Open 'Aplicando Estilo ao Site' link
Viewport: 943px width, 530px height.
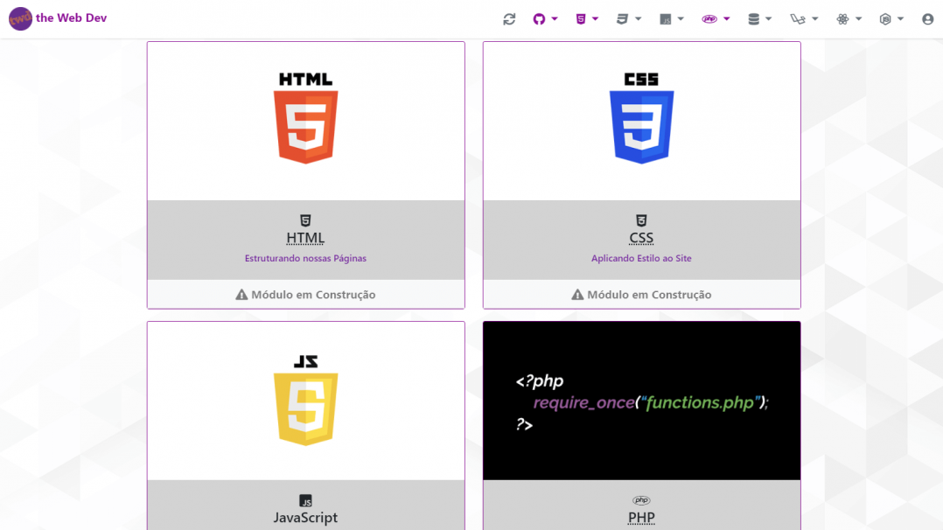(641, 258)
